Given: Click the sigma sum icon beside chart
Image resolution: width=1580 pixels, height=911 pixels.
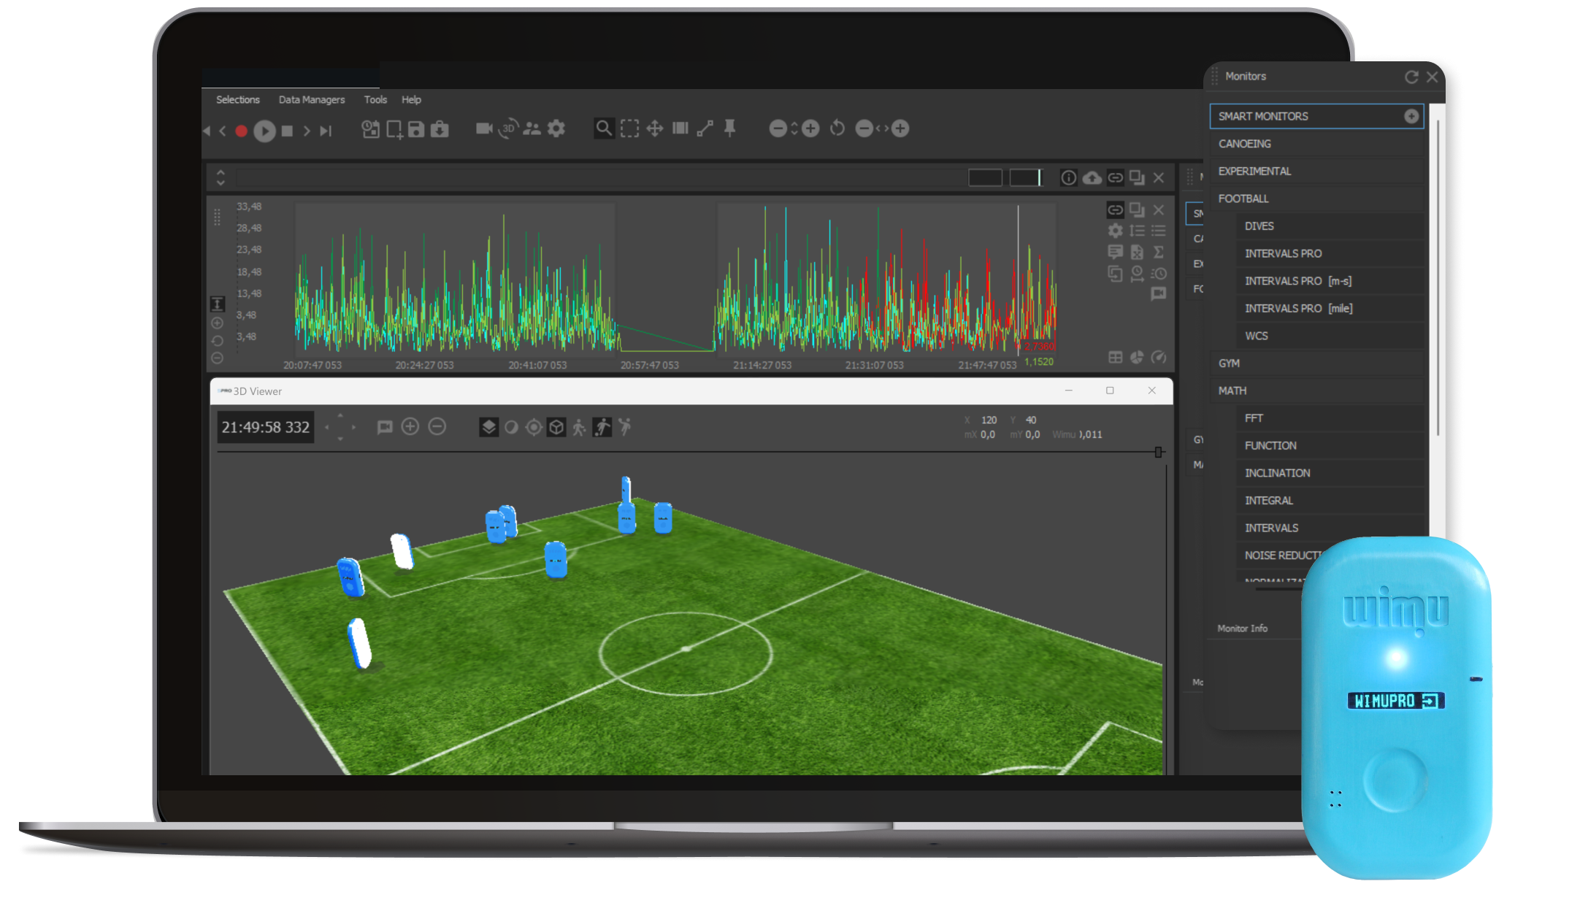Looking at the screenshot, I should click(x=1159, y=253).
